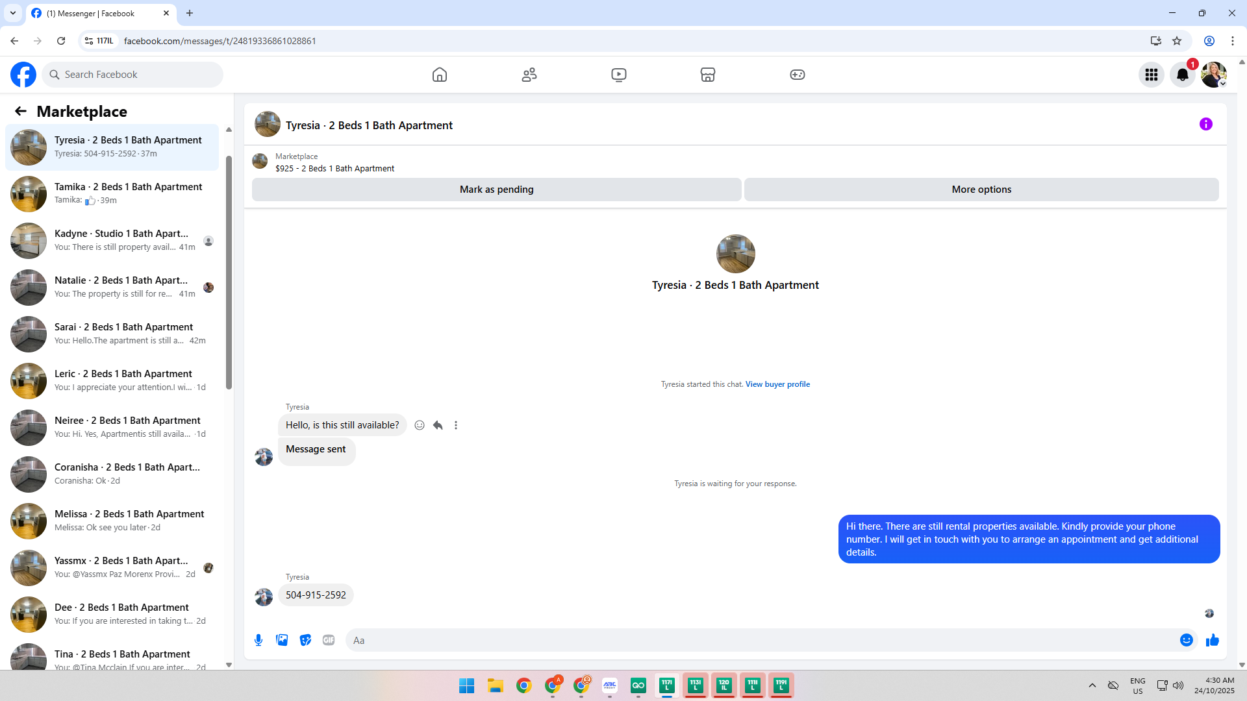Open the volume control in system tray
The width and height of the screenshot is (1247, 701).
(x=1178, y=685)
